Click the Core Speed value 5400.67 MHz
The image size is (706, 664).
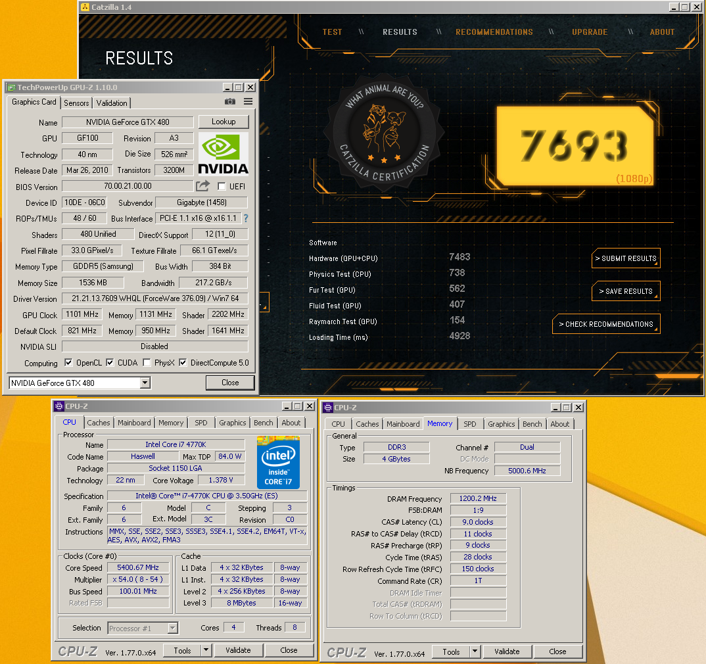coord(138,567)
